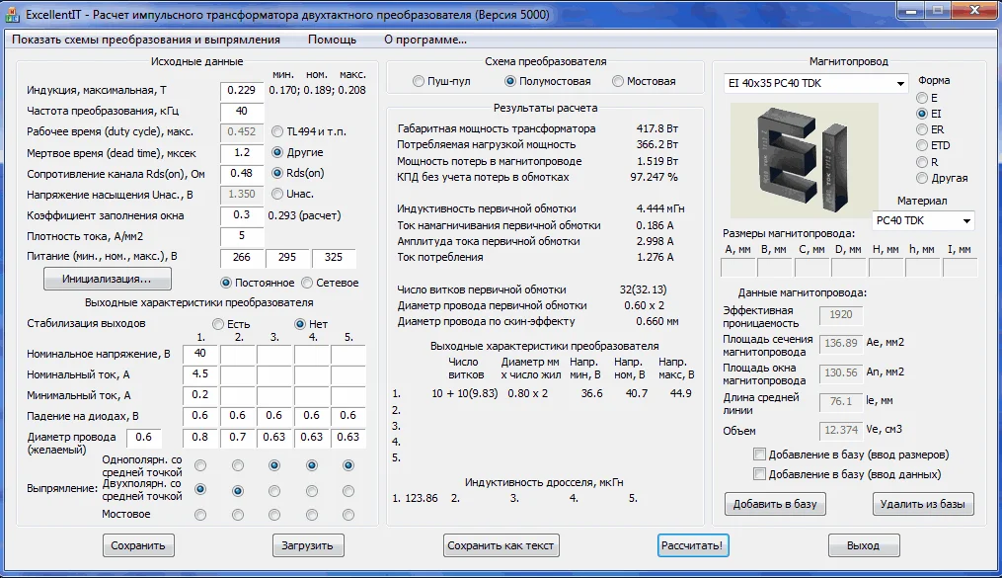Enable output stabilization with Есть option
1002x578 pixels.
[219, 324]
